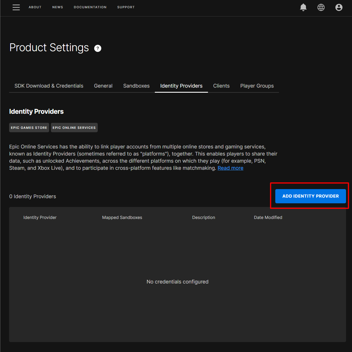
Task: Open the Player Groups tab
Action: coord(257,86)
